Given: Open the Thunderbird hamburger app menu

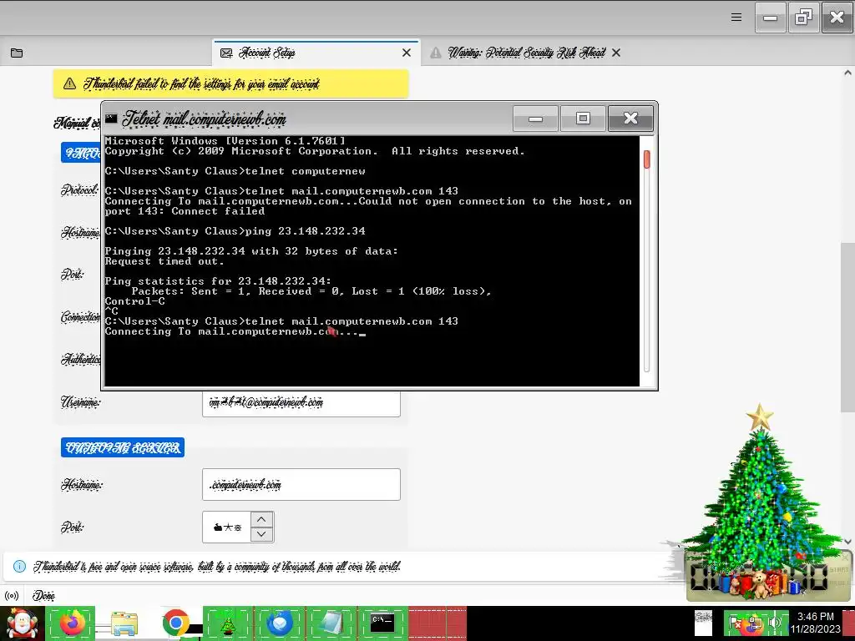Looking at the screenshot, I should tap(736, 18).
